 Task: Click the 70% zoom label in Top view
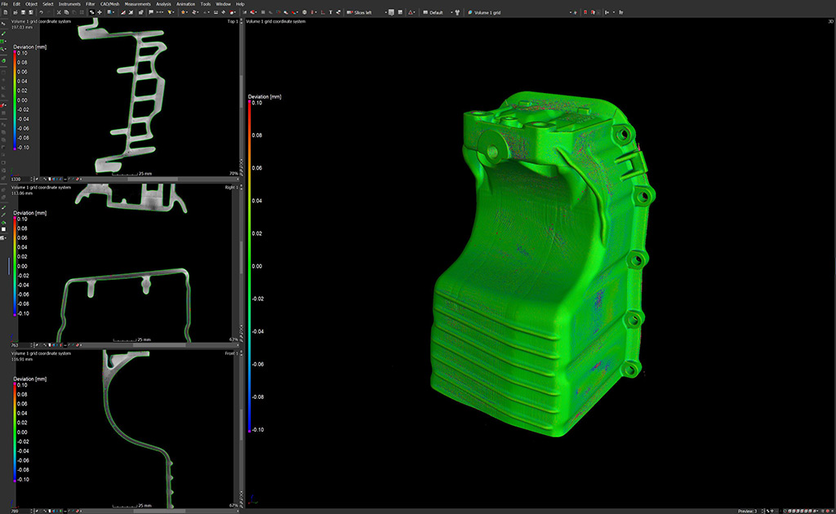tap(233, 174)
